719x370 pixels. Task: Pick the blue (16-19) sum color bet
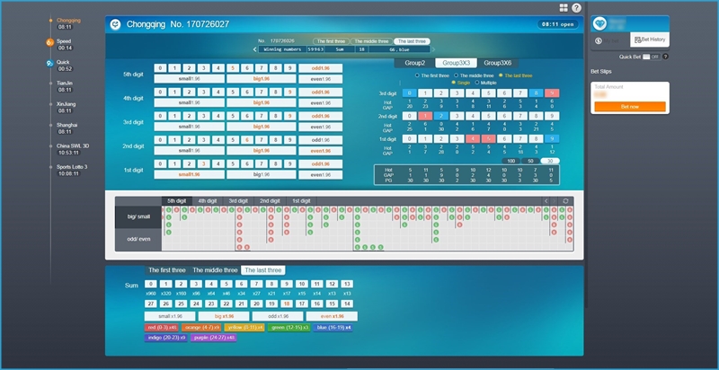(334, 327)
